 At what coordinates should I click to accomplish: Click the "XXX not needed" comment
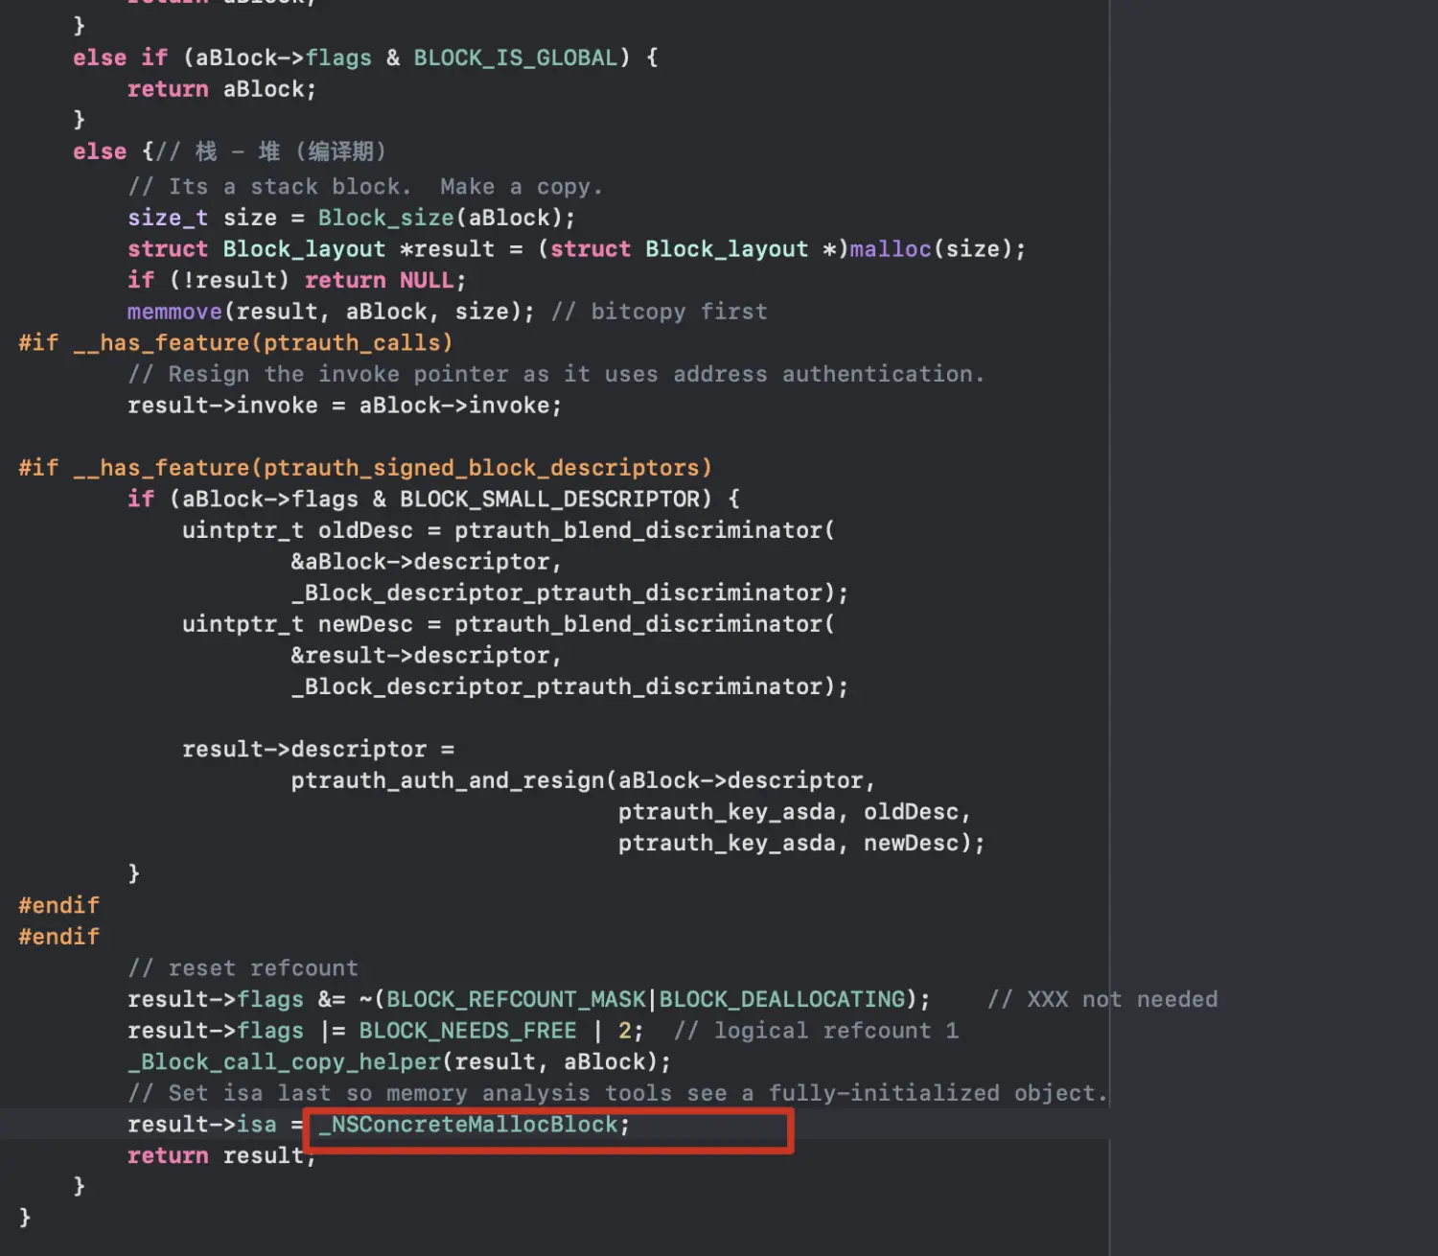click(x=1102, y=1000)
